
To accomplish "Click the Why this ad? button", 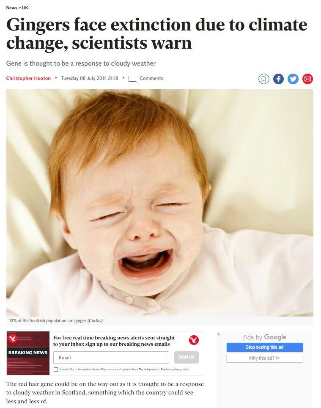I will click(265, 358).
